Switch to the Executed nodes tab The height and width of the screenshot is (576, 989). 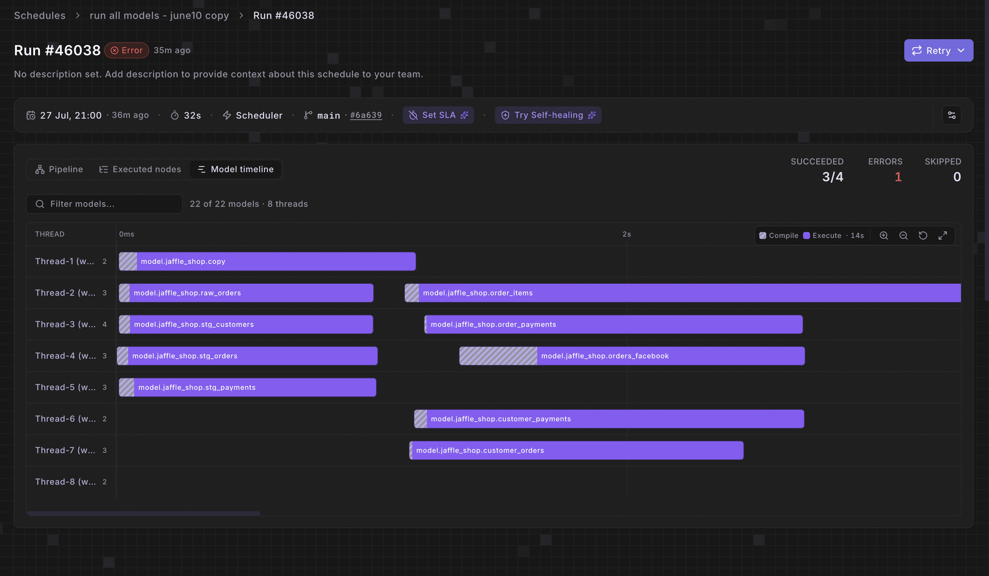(x=140, y=169)
